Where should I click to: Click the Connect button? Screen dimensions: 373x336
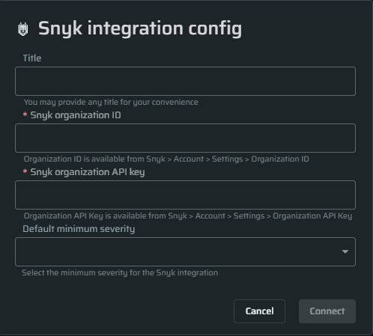tap(327, 311)
